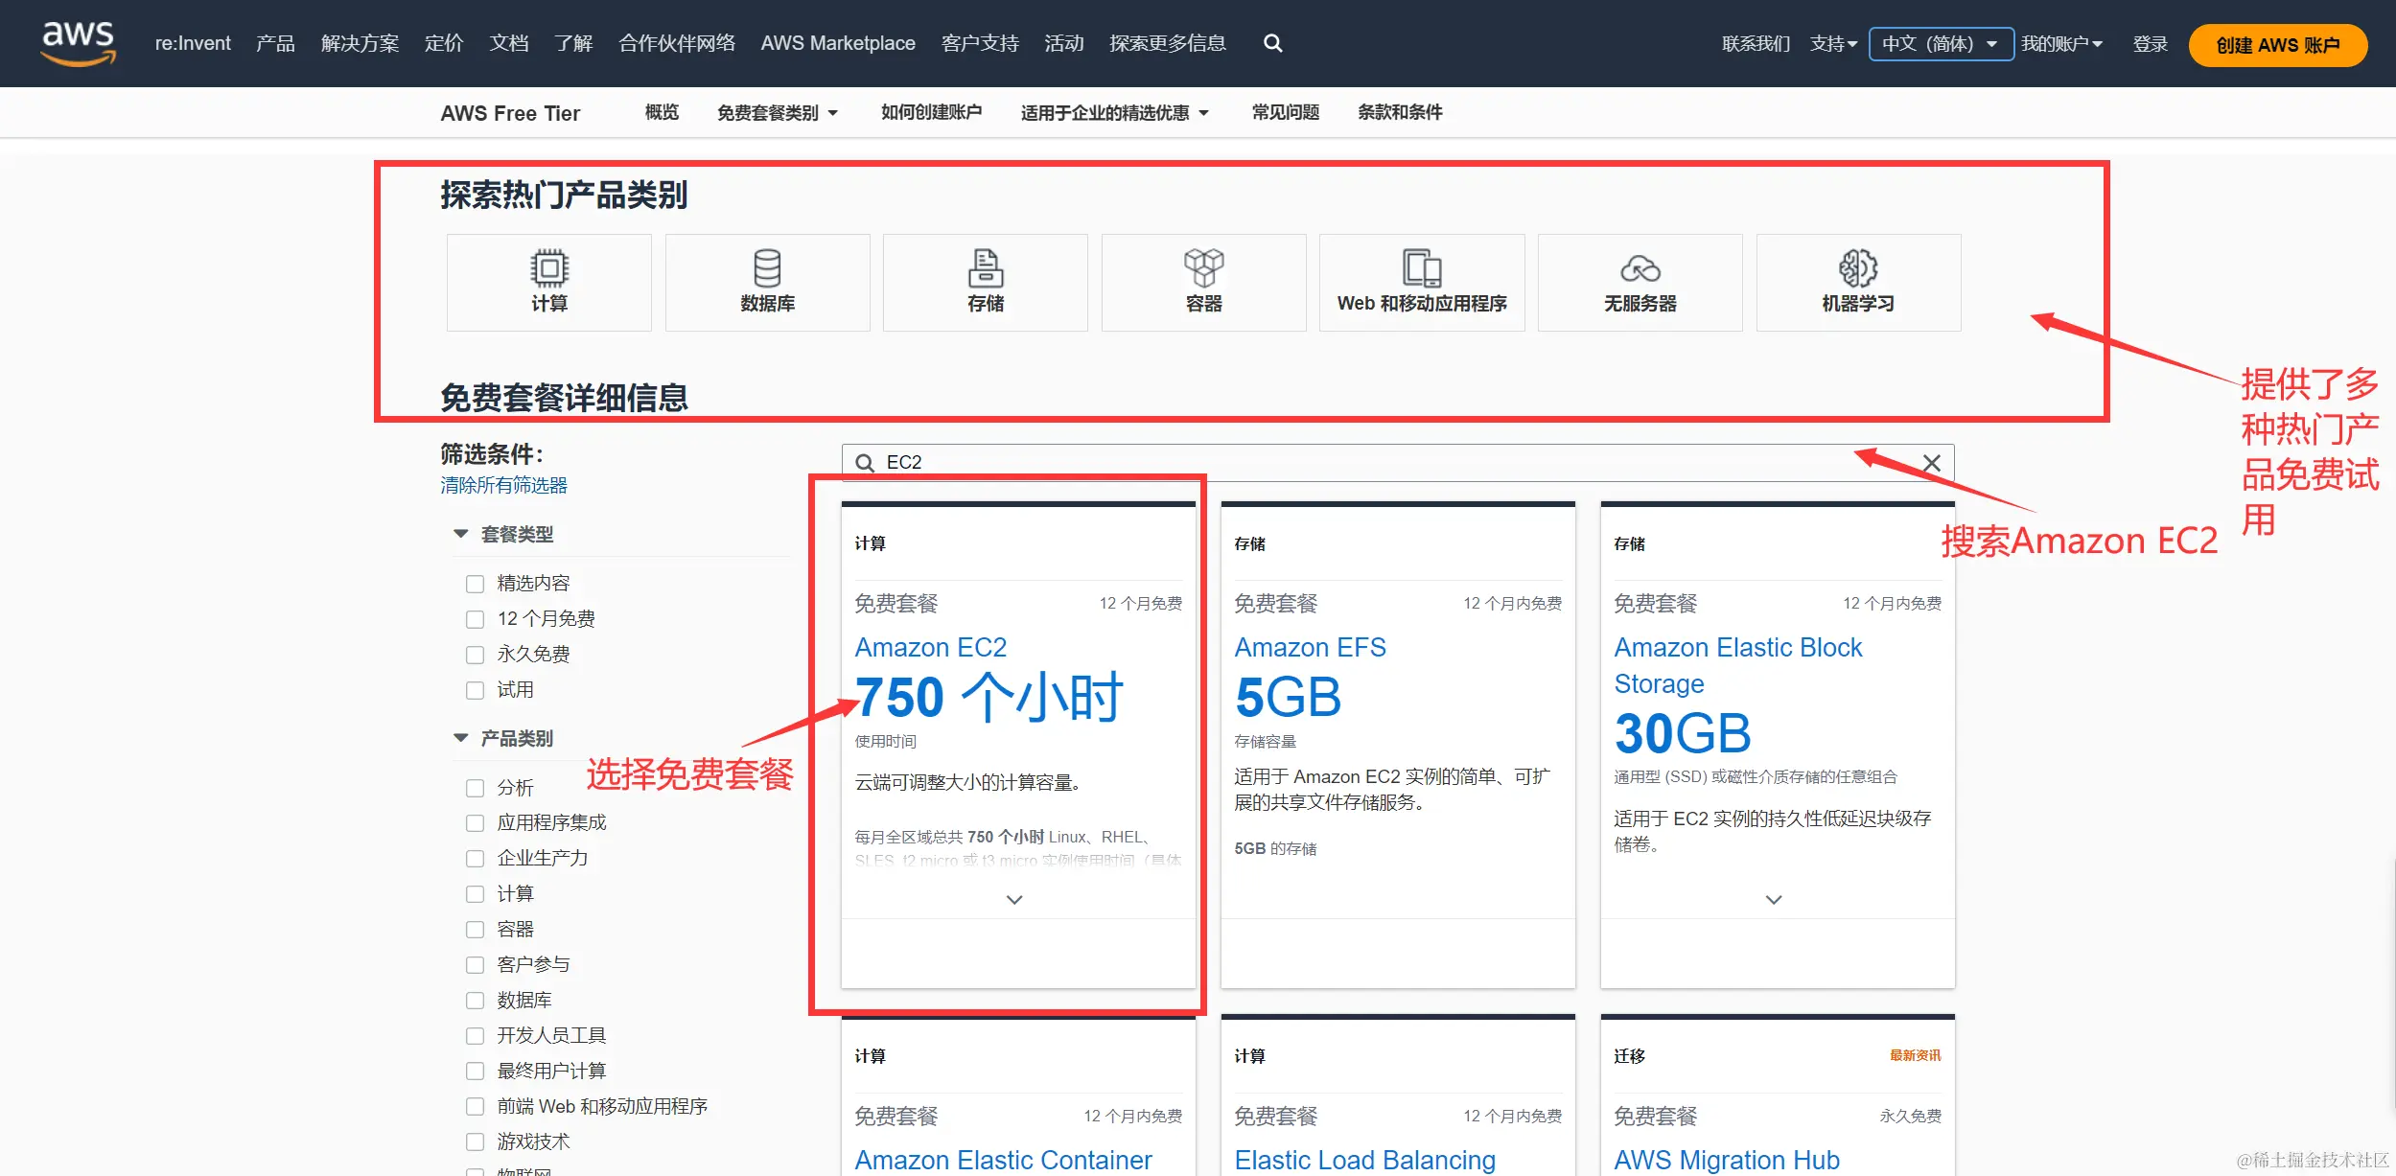
Task: Select the Serverless (无服务器) category tile
Action: click(1640, 283)
